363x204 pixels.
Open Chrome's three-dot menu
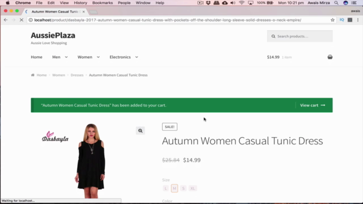(358, 20)
